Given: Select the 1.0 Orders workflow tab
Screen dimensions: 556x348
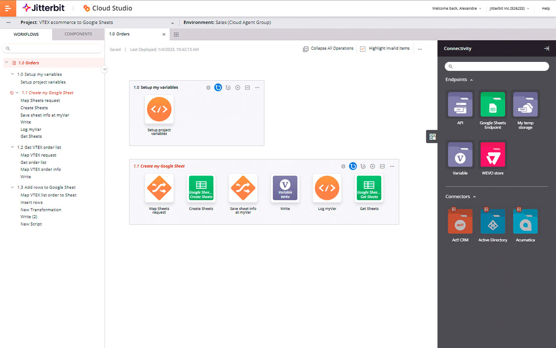Looking at the screenshot, I should (x=137, y=34).
